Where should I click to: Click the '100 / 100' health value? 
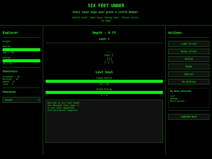pos(8,53)
